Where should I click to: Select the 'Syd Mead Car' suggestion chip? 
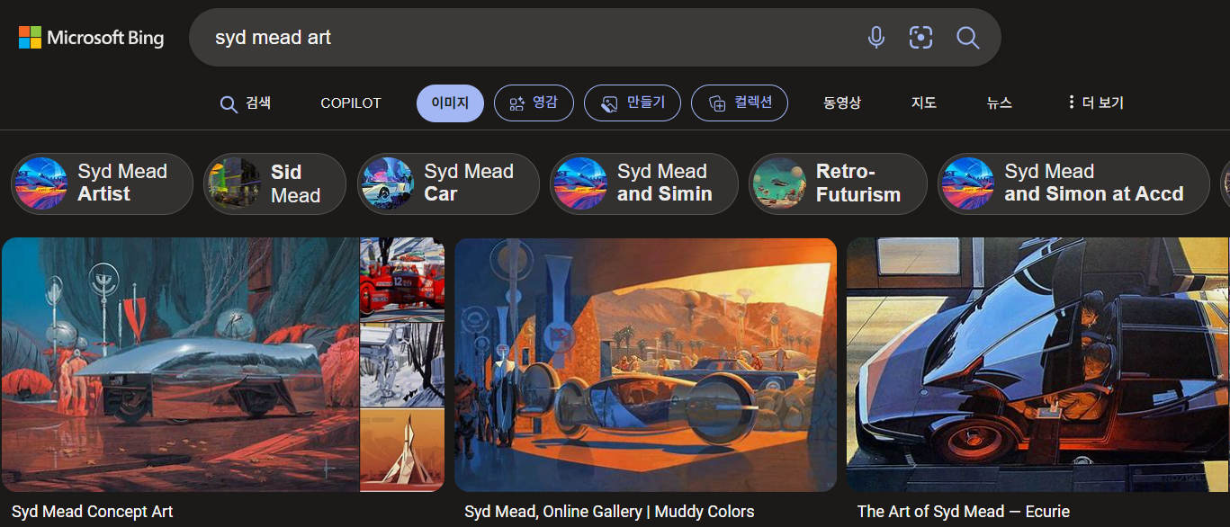tap(448, 183)
